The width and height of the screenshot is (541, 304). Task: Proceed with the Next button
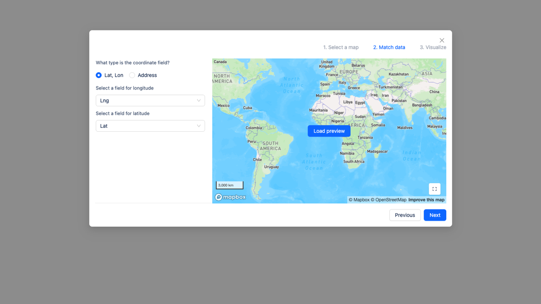pyautogui.click(x=435, y=215)
